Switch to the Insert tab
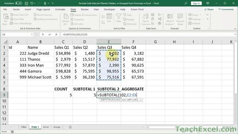This screenshot has width=238, height=134. tap(28, 9)
